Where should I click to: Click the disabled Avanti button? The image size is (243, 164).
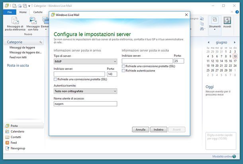(176, 129)
